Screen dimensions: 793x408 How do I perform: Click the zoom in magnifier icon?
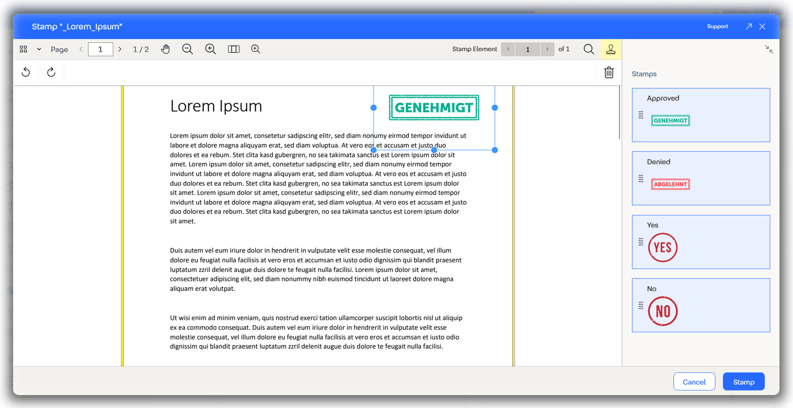[210, 49]
